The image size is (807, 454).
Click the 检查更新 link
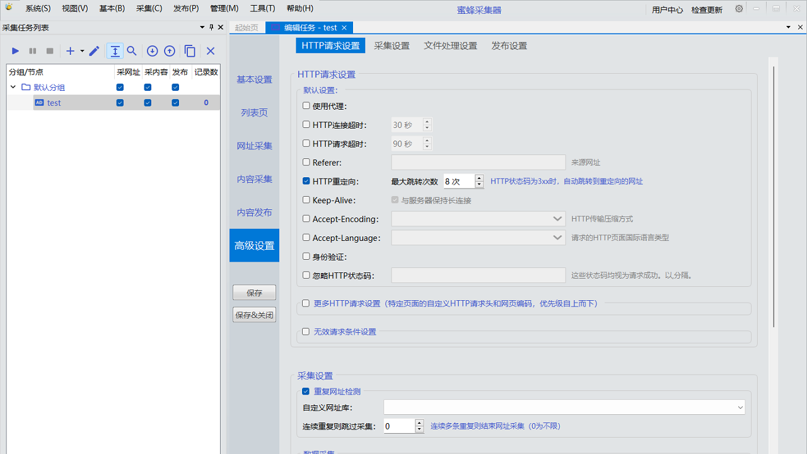(707, 9)
